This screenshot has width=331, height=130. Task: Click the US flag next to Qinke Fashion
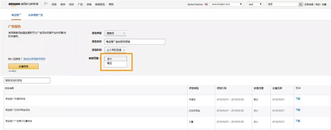tap(206, 4)
